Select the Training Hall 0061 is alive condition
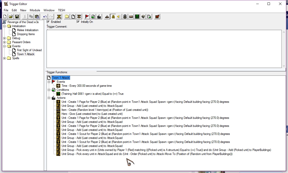This screenshot has width=288, height=173. click(92, 94)
